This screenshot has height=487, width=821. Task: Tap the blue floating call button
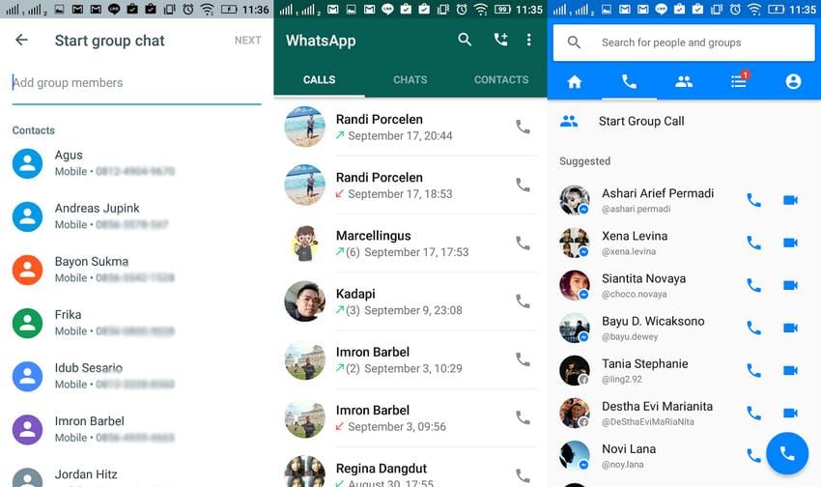(786, 452)
